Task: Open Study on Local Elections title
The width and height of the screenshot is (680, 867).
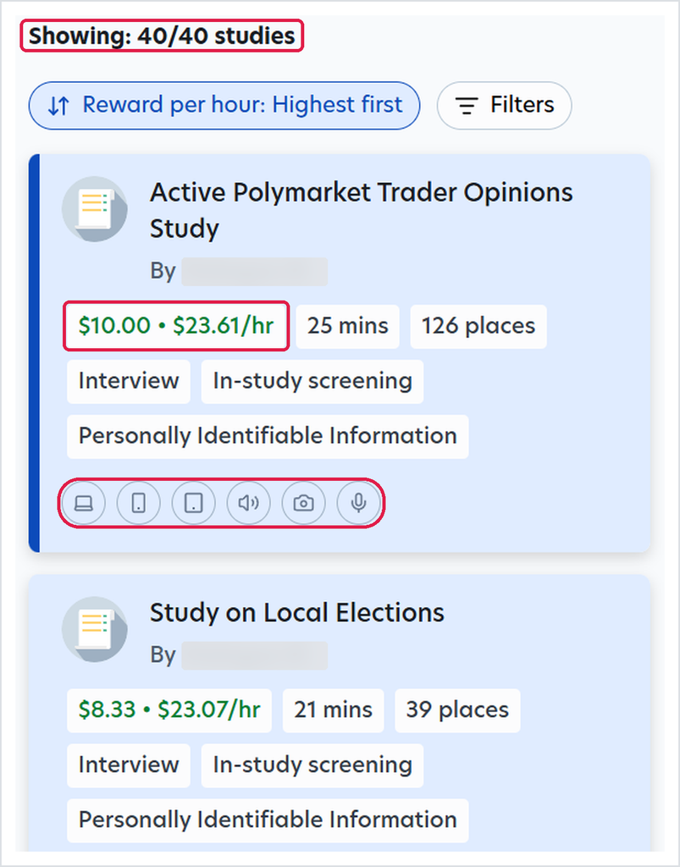Action: (x=297, y=613)
